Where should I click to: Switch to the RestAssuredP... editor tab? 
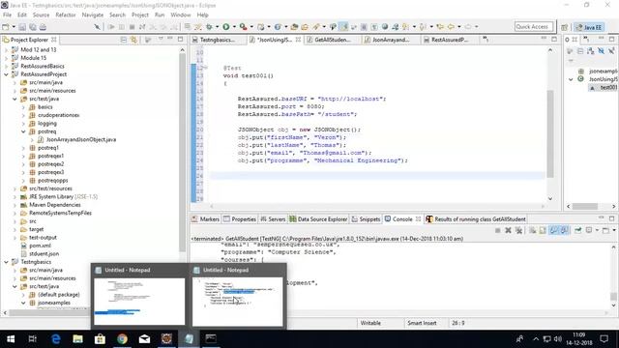(x=449, y=40)
